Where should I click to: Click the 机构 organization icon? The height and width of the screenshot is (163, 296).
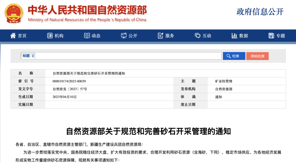(x=50, y=36)
